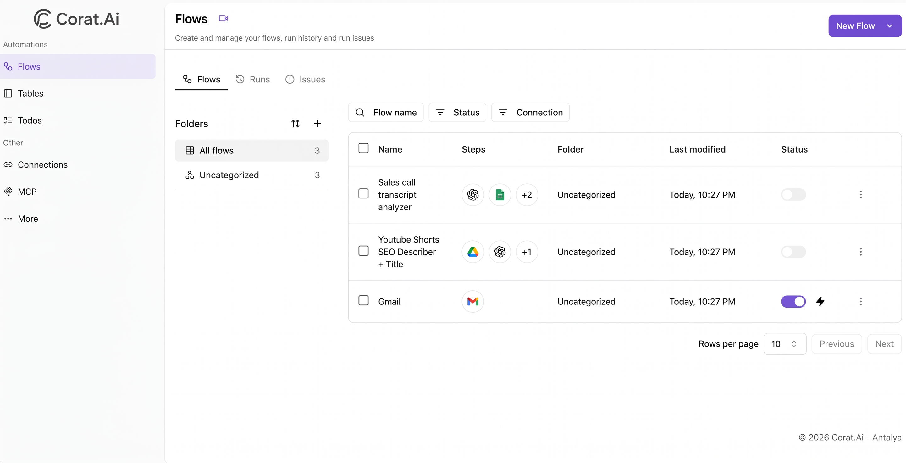Click the sort icon in the Folders panel
This screenshot has height=463, width=906.
click(x=296, y=124)
